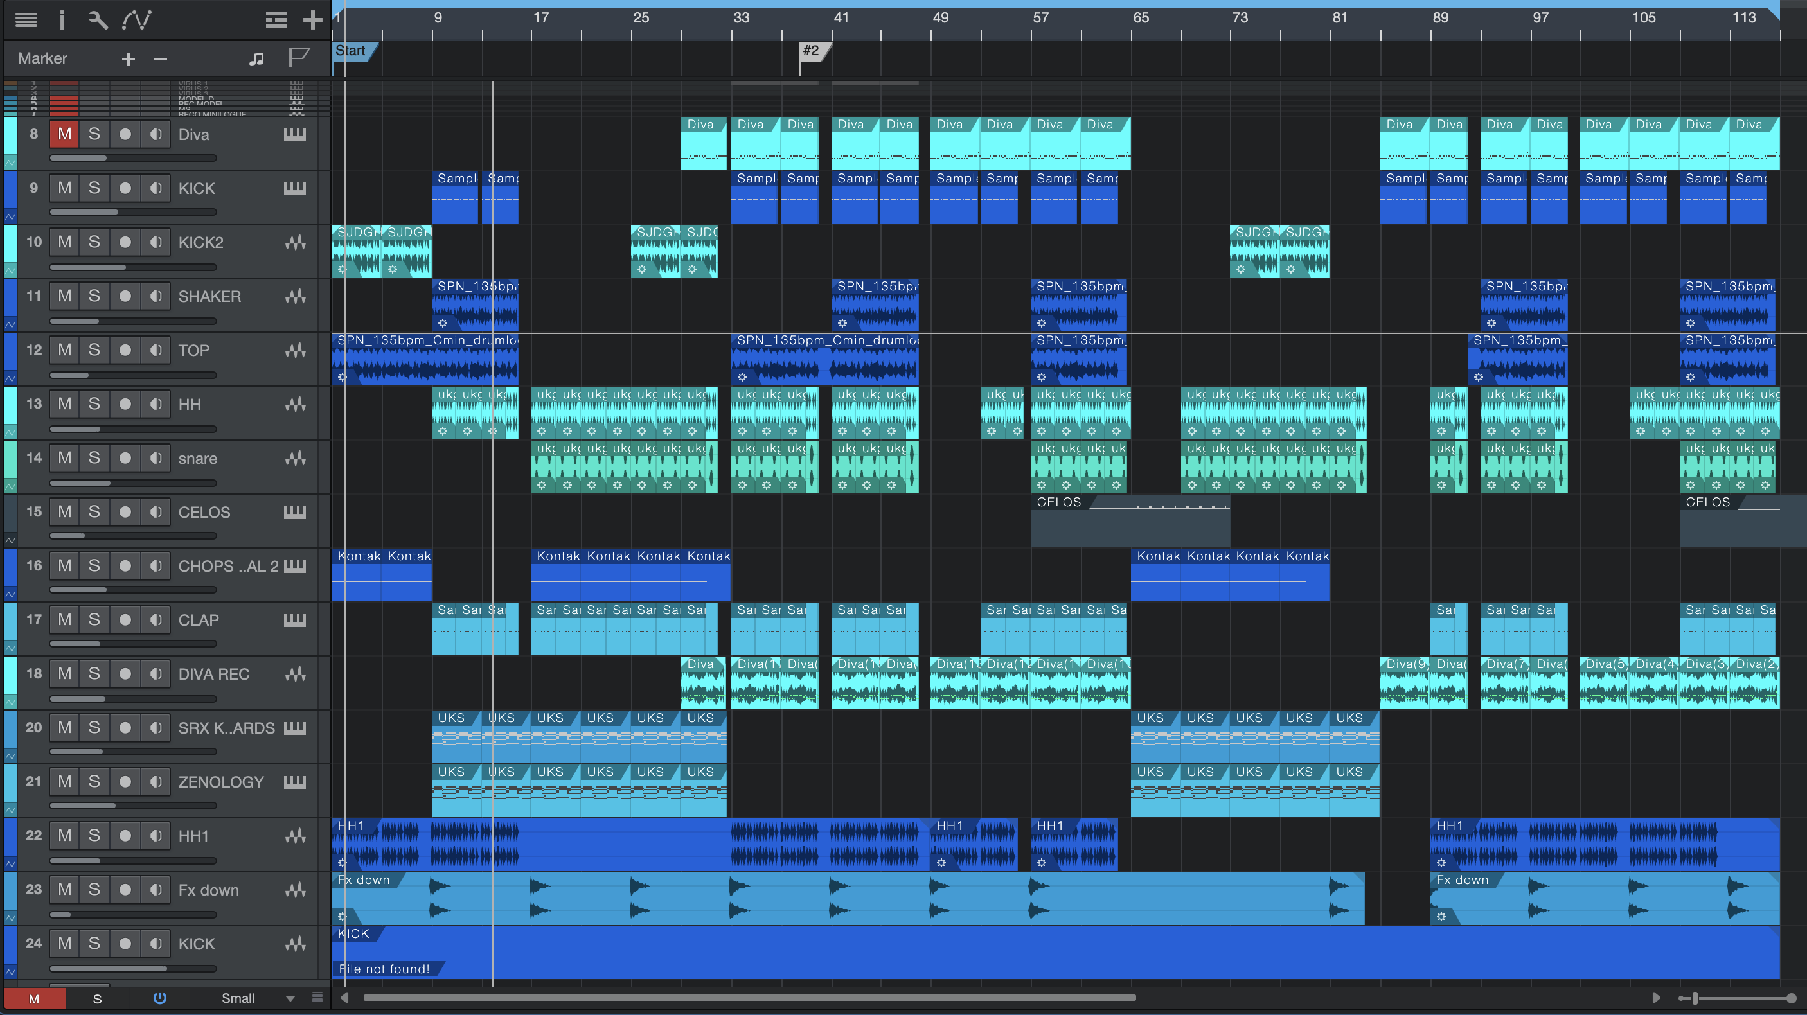1807x1015 pixels.
Task: Expand the automation lane of the KICK2 track
Action: click(x=10, y=270)
